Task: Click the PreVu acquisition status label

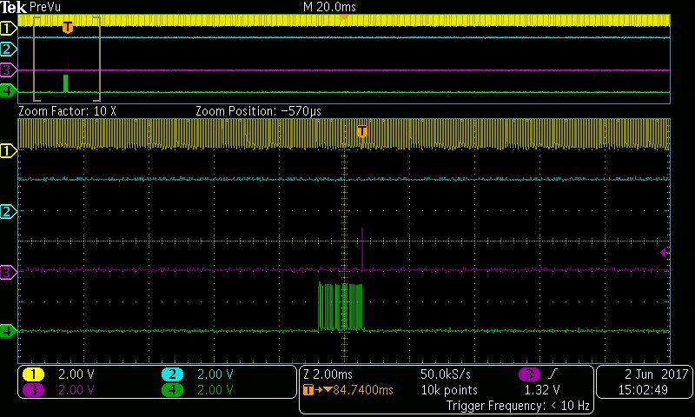Action: (x=45, y=7)
